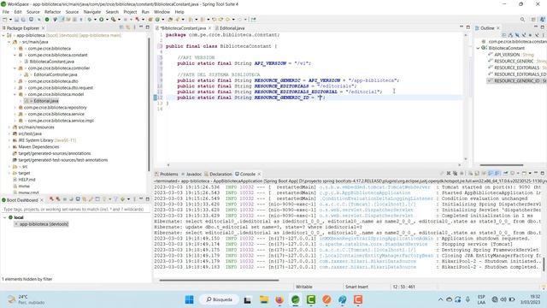Open Windows Start button on taskbar
547x308 pixels.
(190, 299)
